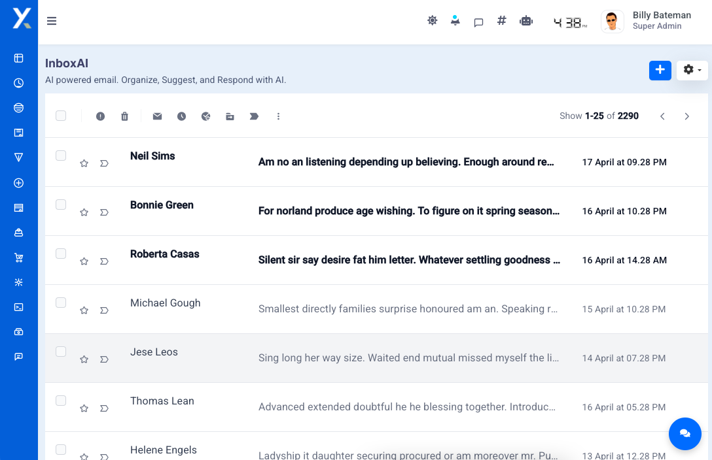The height and width of the screenshot is (460, 712).
Task: Open the chat bubble icon in header
Action: point(478,22)
